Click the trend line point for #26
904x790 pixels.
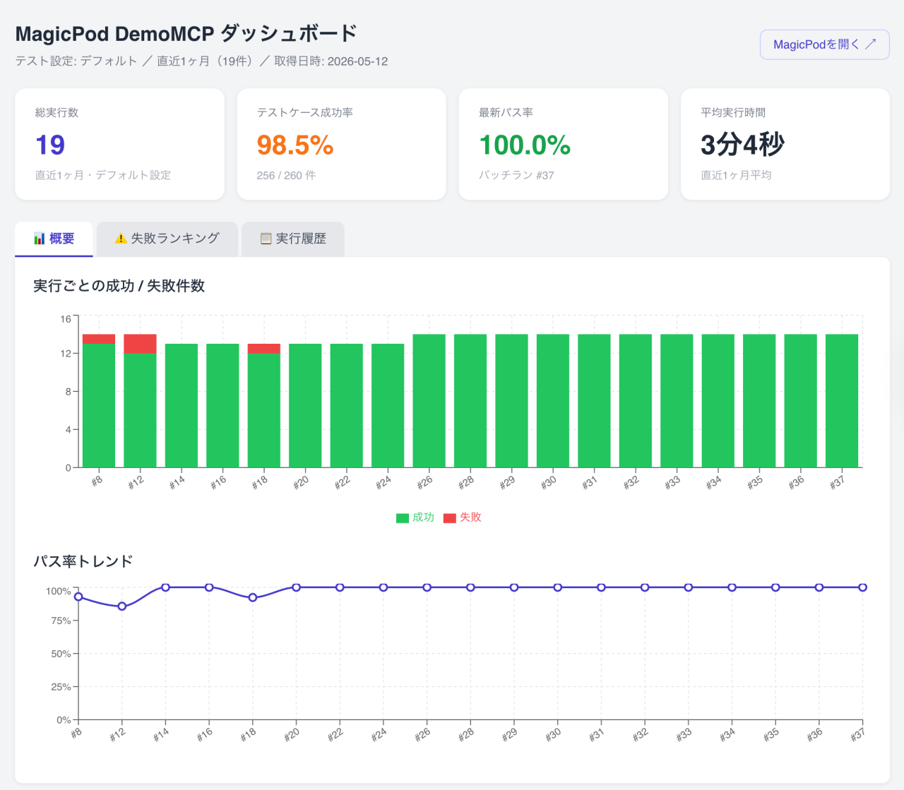click(x=427, y=587)
